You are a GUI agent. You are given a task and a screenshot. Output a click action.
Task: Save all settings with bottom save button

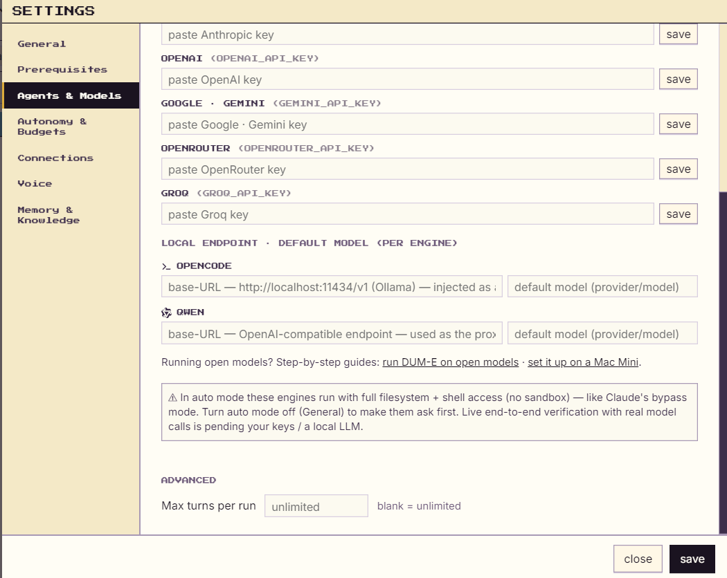692,559
